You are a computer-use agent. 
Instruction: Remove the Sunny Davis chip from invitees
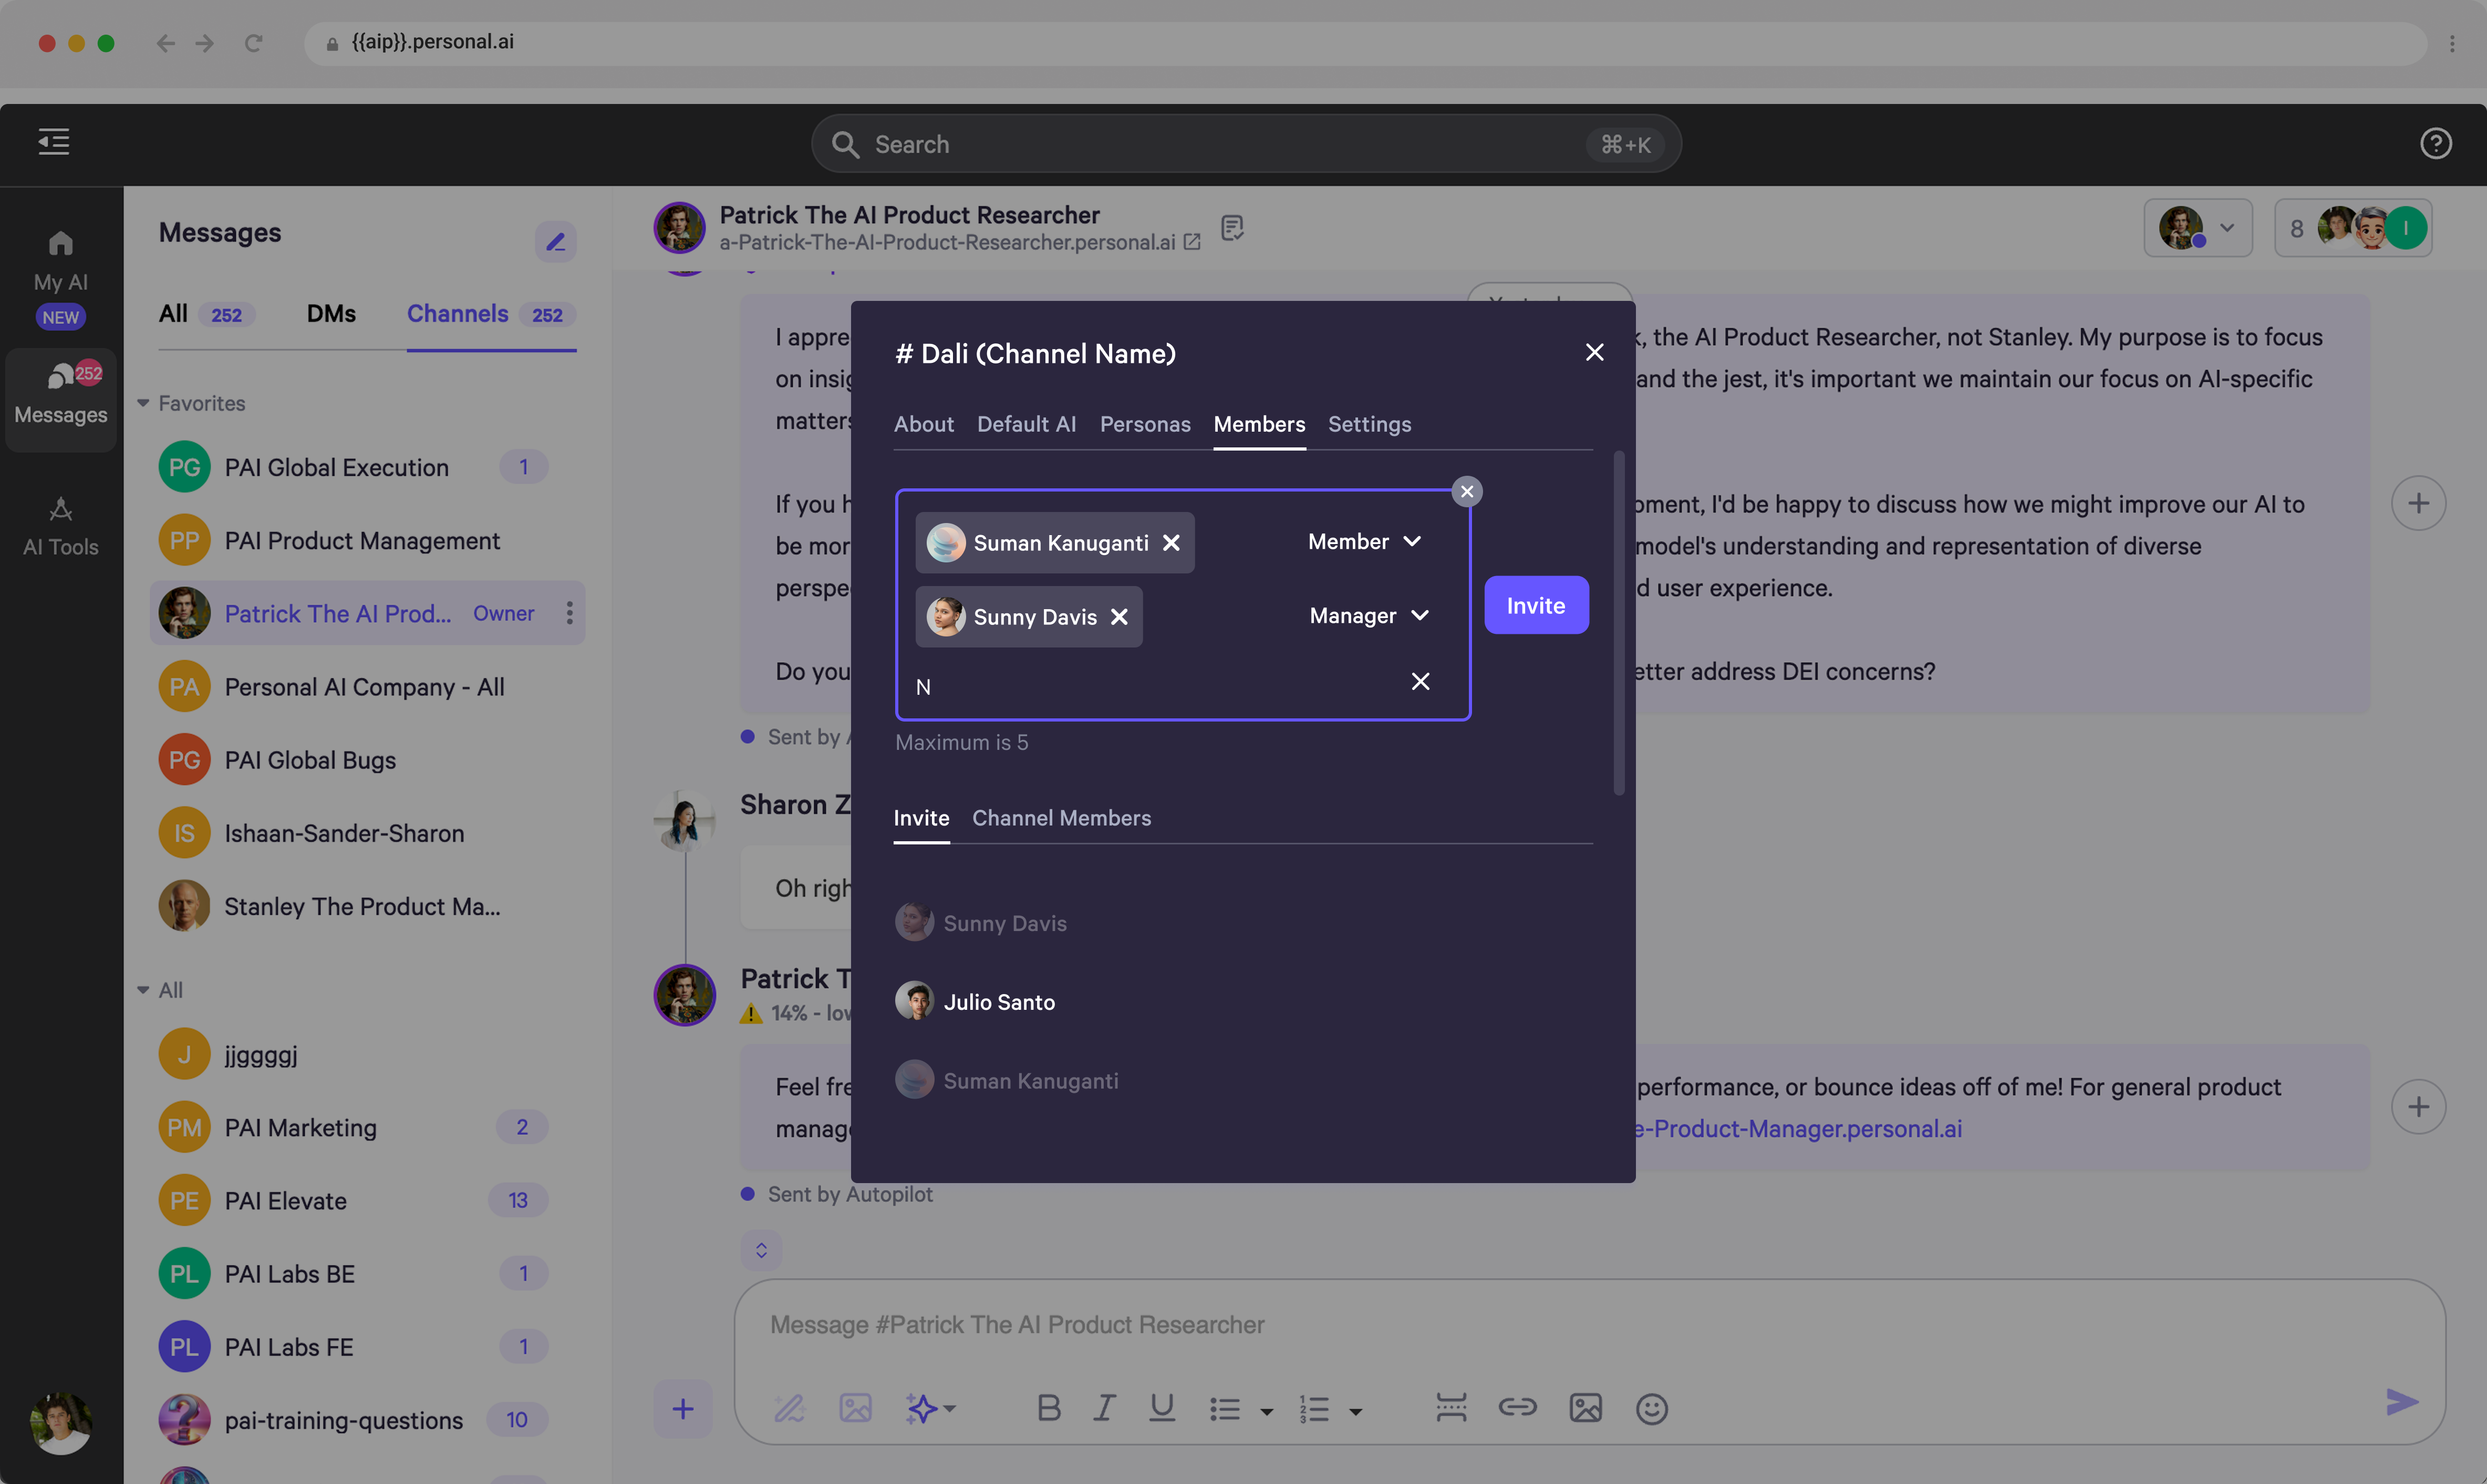click(1120, 617)
